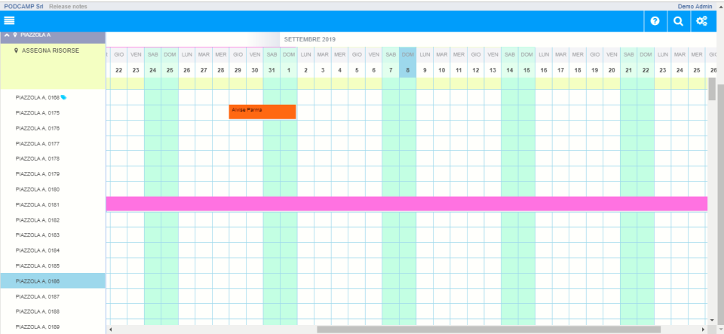
Task: Open the pink booking bar on row 0181
Action: tap(406, 204)
